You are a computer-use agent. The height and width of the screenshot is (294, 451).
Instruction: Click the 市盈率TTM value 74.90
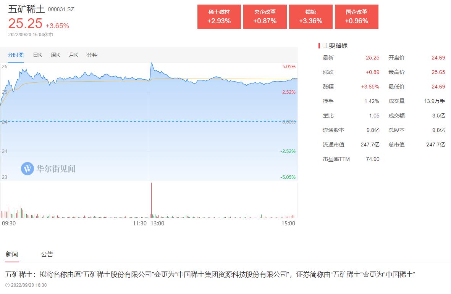372,159
